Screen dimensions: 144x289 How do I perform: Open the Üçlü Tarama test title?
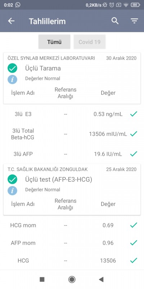pyautogui.click(x=43, y=68)
